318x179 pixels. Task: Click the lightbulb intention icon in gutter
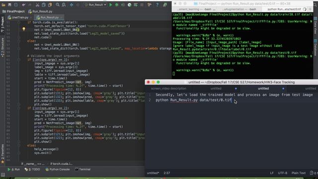[24, 29]
